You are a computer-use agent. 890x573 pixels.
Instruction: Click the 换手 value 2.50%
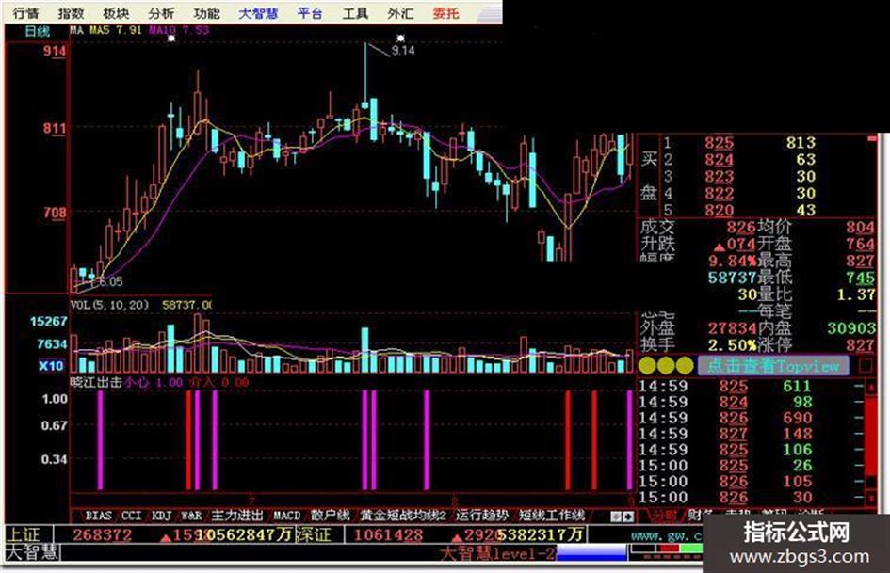[732, 345]
